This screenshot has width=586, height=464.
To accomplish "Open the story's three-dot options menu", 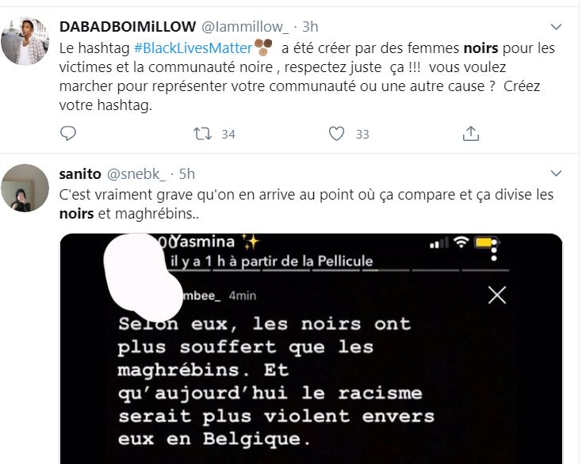I will click(494, 249).
